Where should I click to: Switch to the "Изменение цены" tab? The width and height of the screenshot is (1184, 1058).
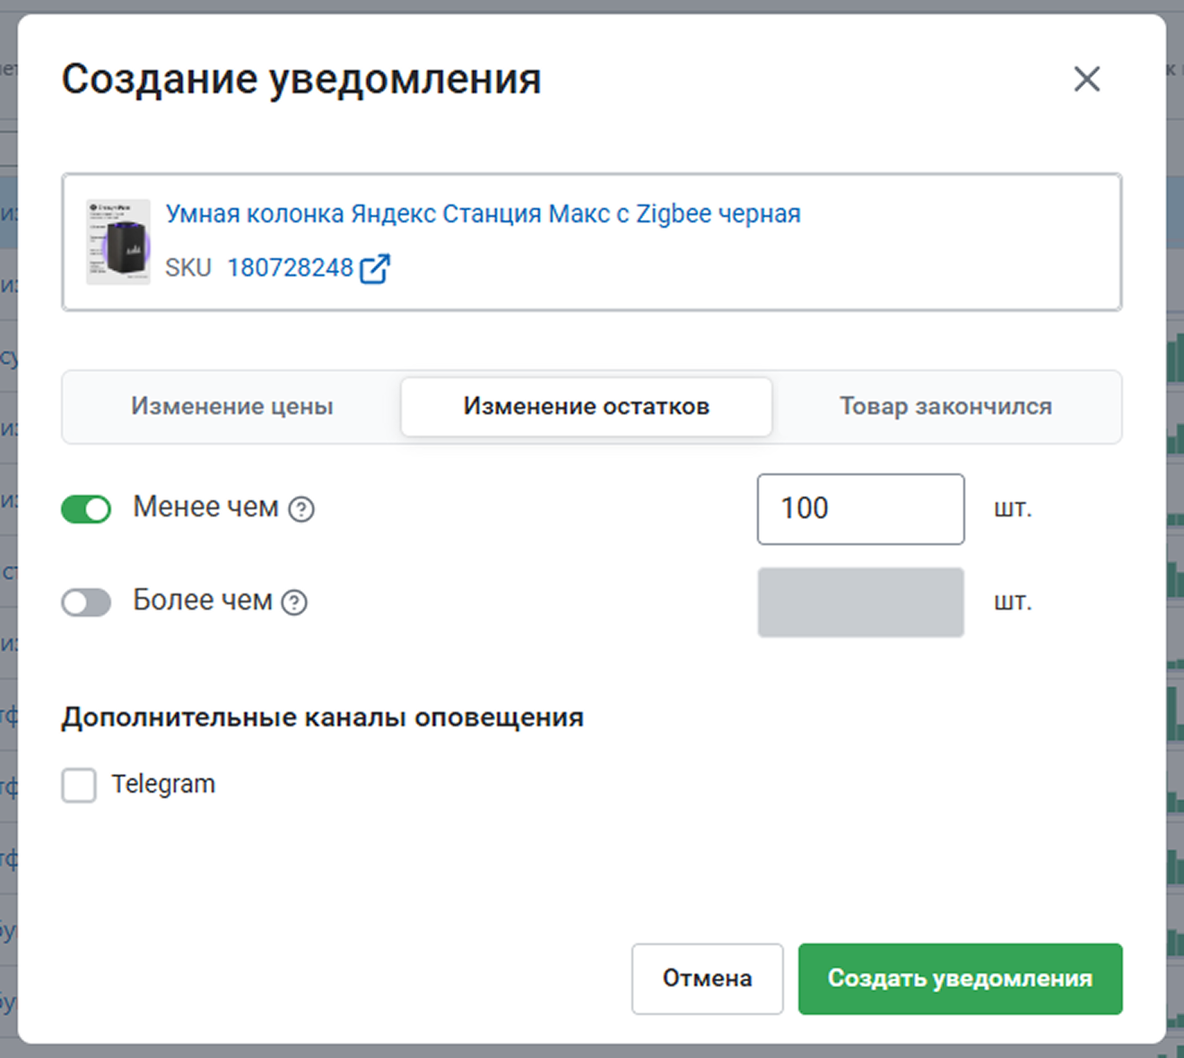click(231, 407)
